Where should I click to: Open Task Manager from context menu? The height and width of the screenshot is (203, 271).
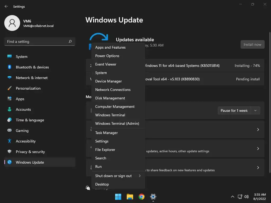[118, 133]
